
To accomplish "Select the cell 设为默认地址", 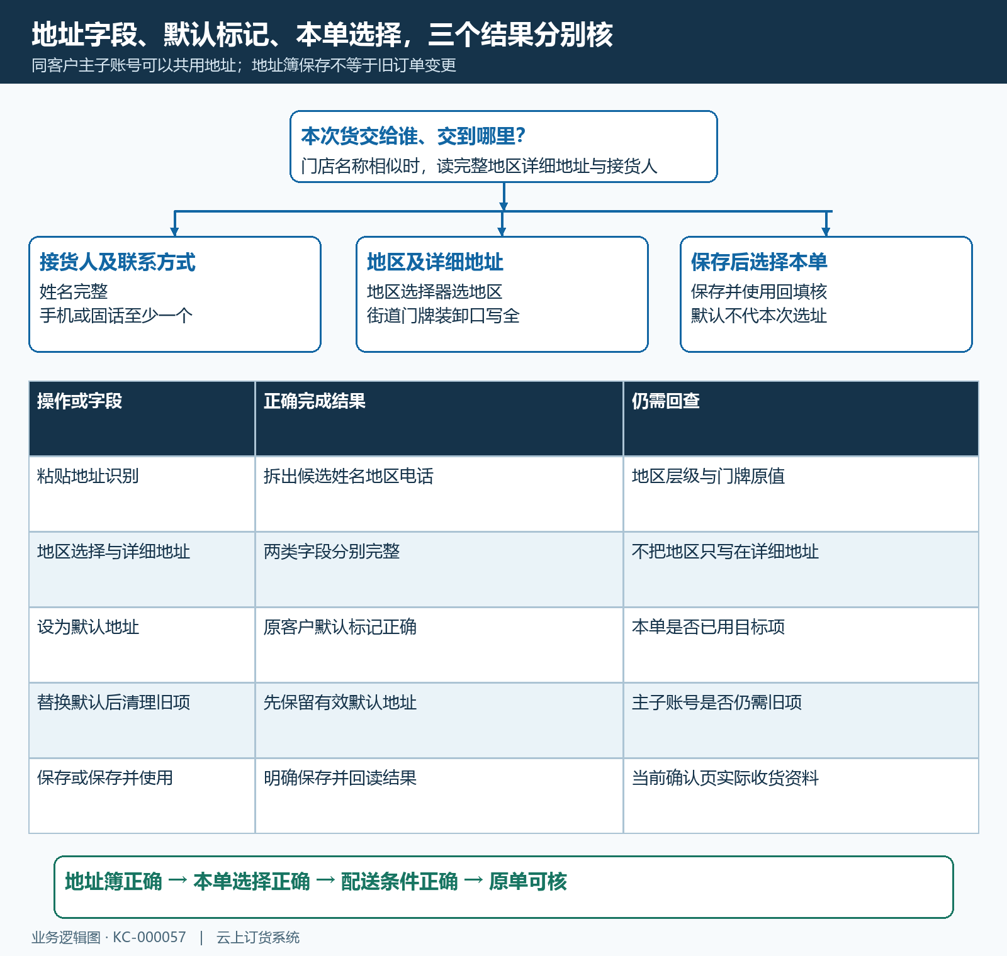I will [142, 645].
